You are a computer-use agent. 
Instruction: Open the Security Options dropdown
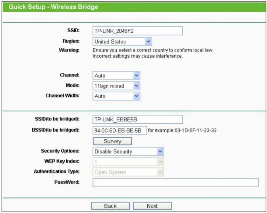[x=128, y=151]
